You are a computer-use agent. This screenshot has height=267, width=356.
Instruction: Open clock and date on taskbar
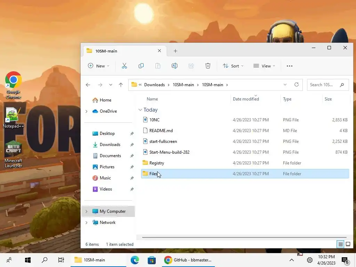[x=326, y=260]
